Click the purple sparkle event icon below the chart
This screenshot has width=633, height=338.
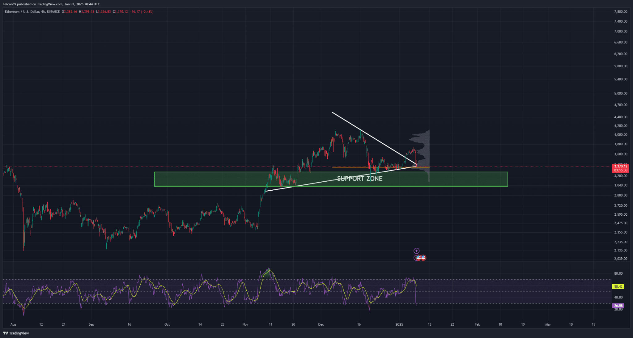pos(417,251)
